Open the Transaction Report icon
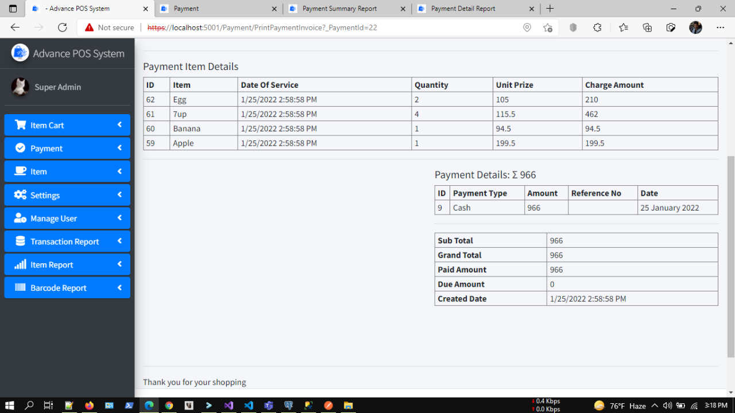 pyautogui.click(x=20, y=241)
